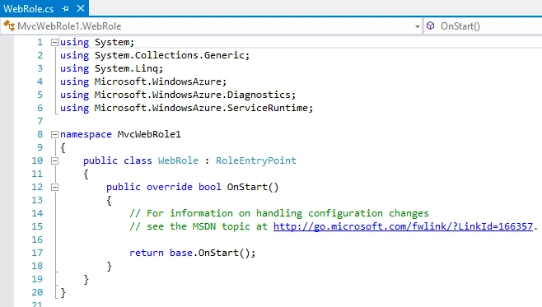Click on 'System.Linq' on line 3
This screenshot has width=542, height=307.
coord(126,68)
